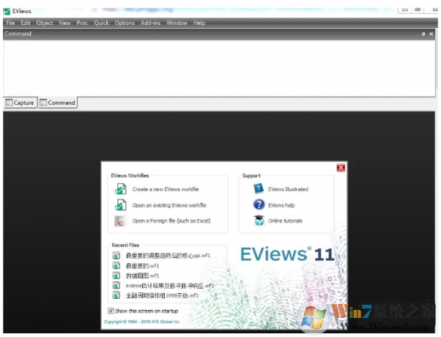Open the Edit menu
The height and width of the screenshot is (337, 441).
point(26,23)
